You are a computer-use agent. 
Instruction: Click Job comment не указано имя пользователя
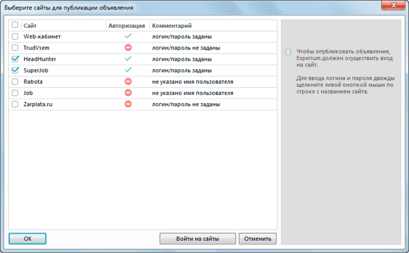pyautogui.click(x=192, y=93)
